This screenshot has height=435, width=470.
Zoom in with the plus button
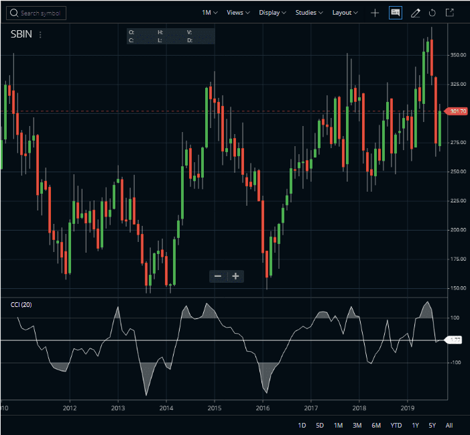[x=235, y=276]
